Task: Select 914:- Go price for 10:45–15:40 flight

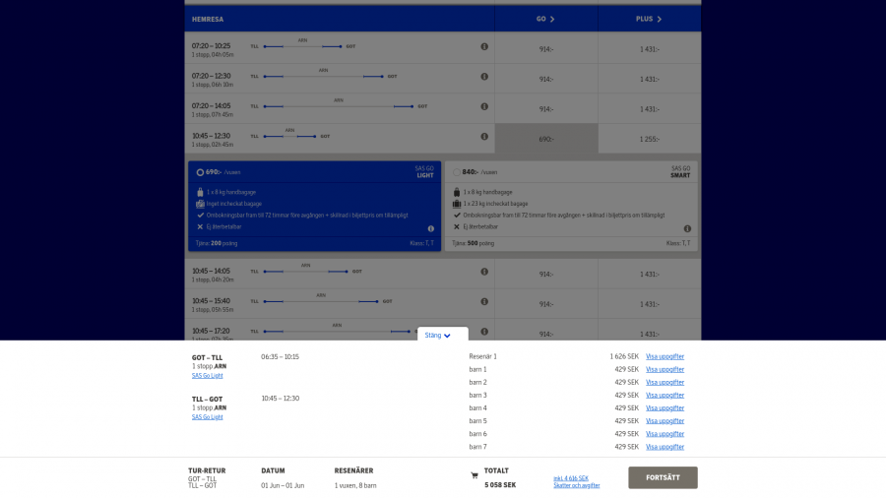Action: [546, 304]
